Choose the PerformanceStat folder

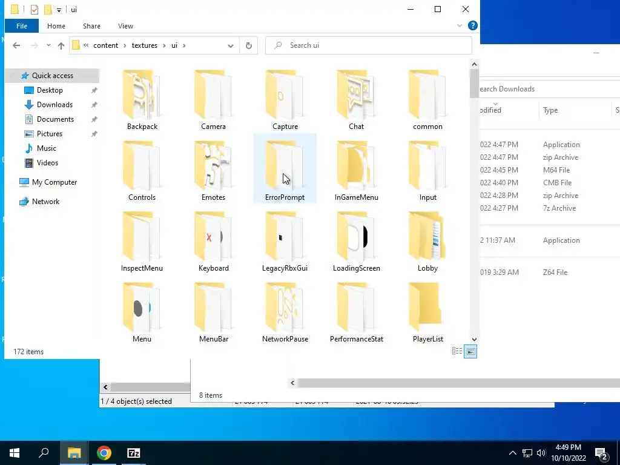click(x=356, y=313)
